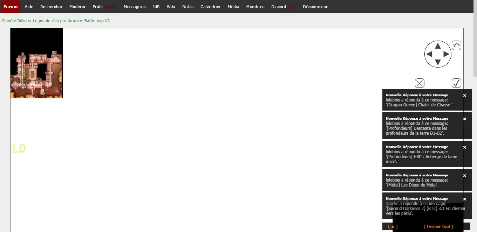
Task: Pan the battlemap up with the up arrow
Action: click(438, 46)
